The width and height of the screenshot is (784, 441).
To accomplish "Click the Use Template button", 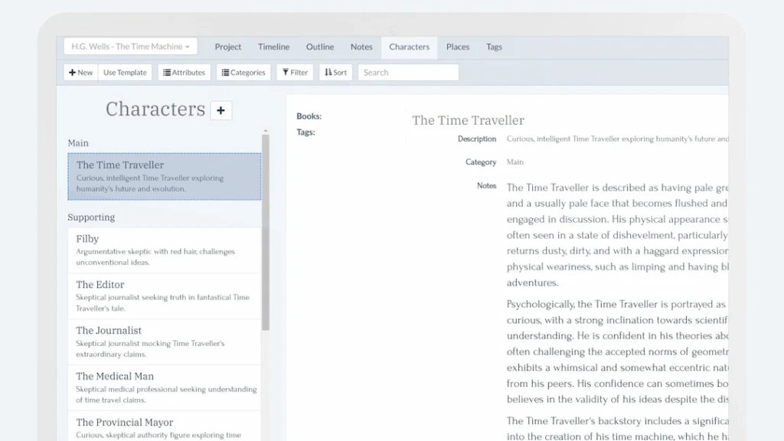I will [x=125, y=73].
